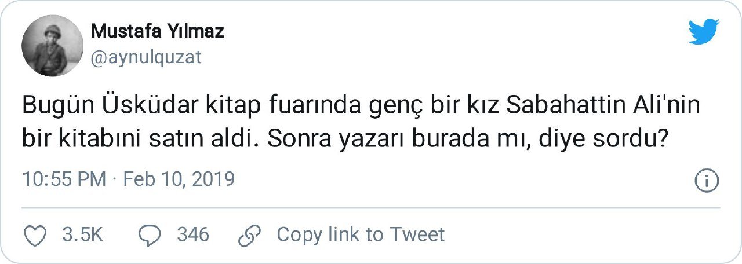This screenshot has height=264, width=742.
Task: Click the display name Mustafa Yılmaz
Action: 157,31
